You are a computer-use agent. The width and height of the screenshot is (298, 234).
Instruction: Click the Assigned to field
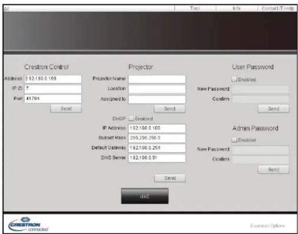tap(157, 99)
